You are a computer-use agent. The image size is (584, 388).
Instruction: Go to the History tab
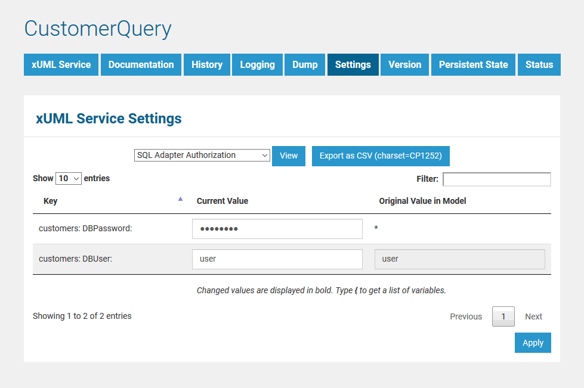point(206,64)
